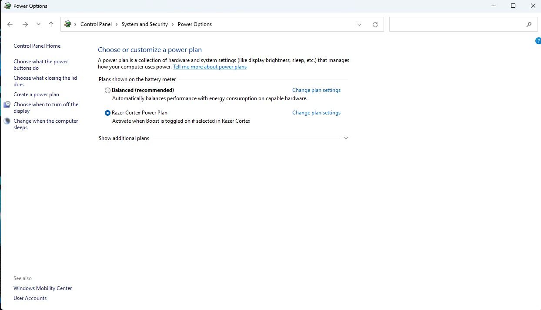Minimize the Power Options window
This screenshot has height=310, width=541.
(494, 6)
